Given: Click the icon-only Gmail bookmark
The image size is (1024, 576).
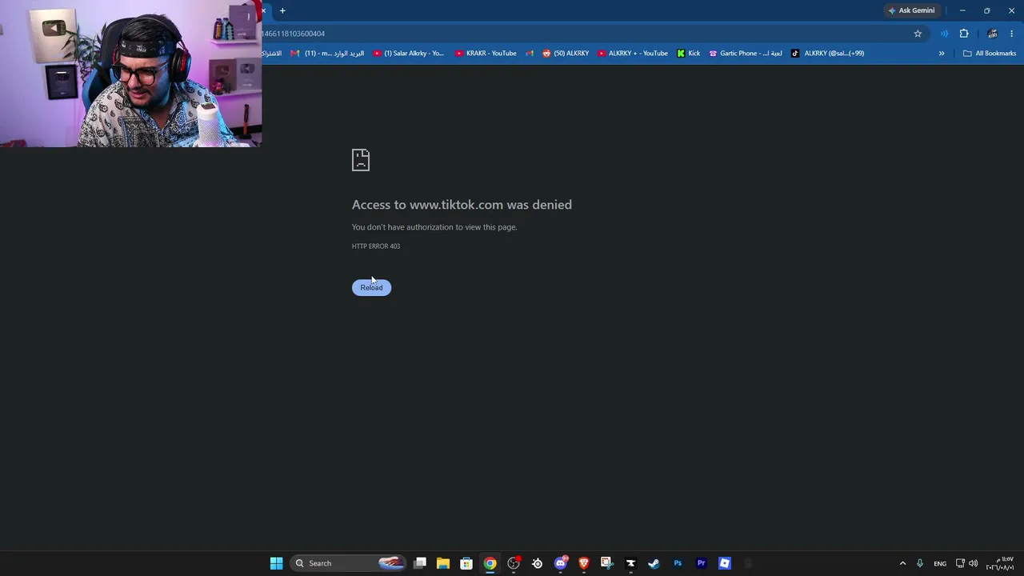Looking at the screenshot, I should 530,54.
